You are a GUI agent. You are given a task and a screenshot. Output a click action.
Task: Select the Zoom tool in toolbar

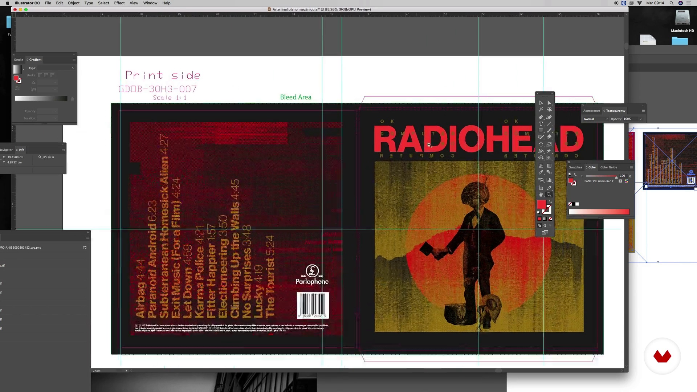tap(549, 195)
